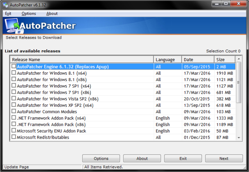Check .NET Framework Addon Pack (x64) checkbox
This screenshot has width=249, height=172.
(x=14, y=118)
